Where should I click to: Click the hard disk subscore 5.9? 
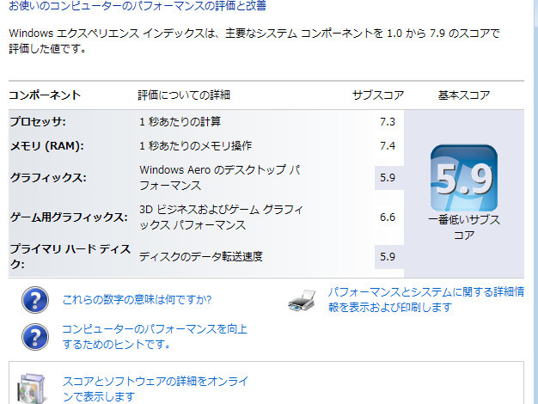388,257
